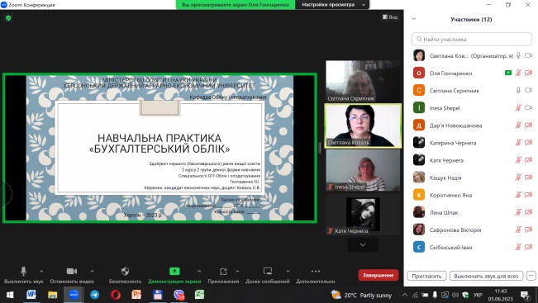Expand the arrow next to mute microphone
The width and height of the screenshot is (538, 303).
tap(41, 272)
